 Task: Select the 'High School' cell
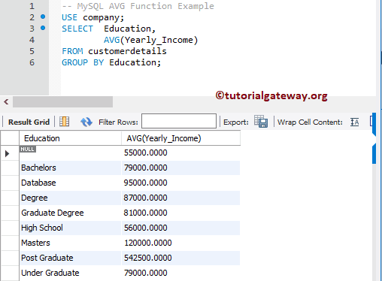[70, 228]
